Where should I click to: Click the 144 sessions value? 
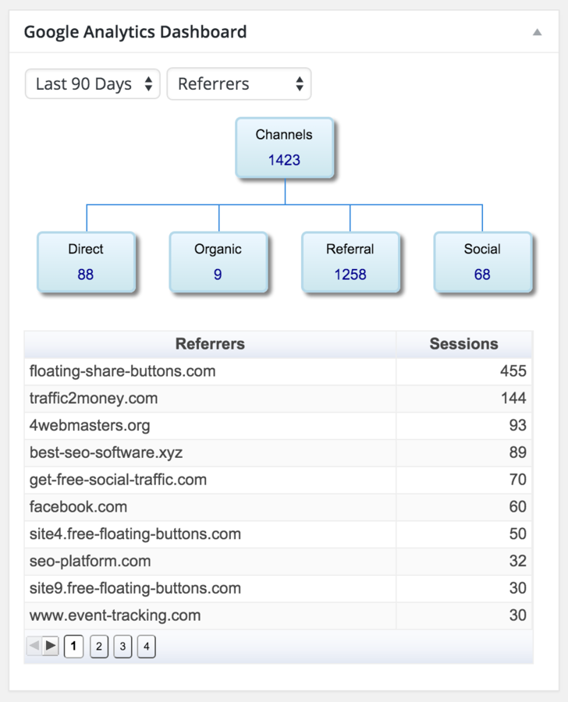tap(513, 399)
